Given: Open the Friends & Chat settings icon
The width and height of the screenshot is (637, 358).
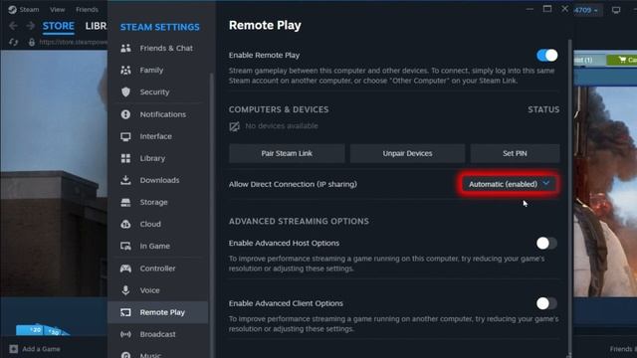Looking at the screenshot, I should [125, 48].
